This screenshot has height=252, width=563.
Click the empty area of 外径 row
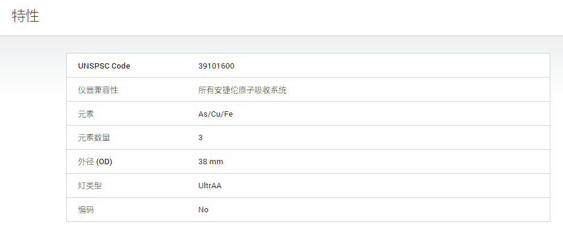[x=386, y=162]
